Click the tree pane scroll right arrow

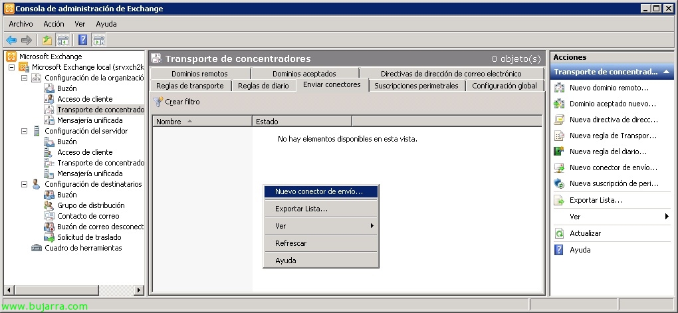click(x=139, y=290)
